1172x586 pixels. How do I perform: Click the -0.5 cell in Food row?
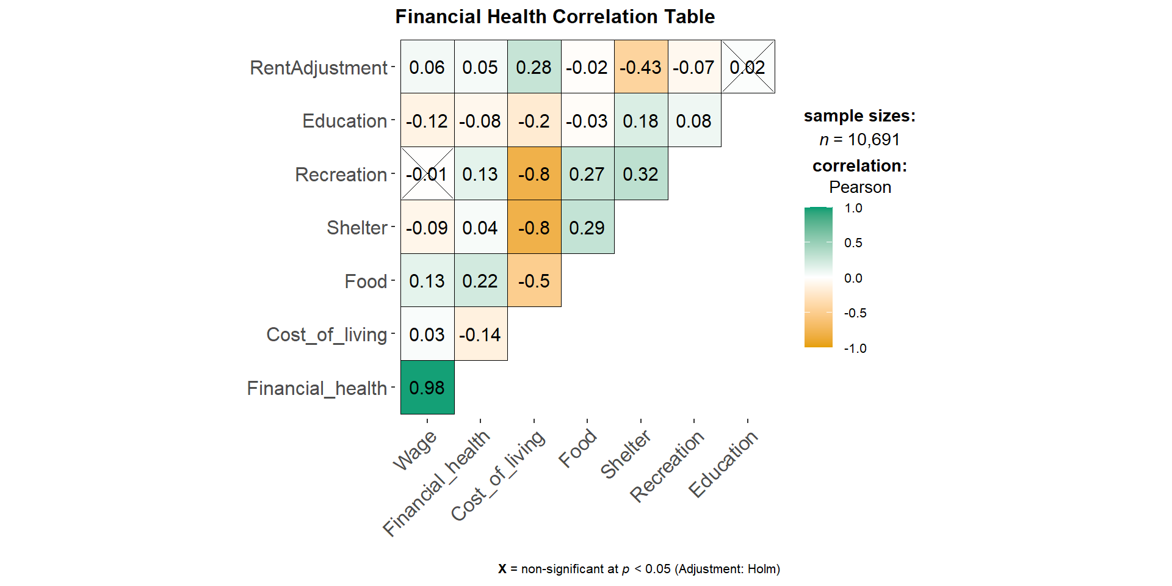pos(534,281)
